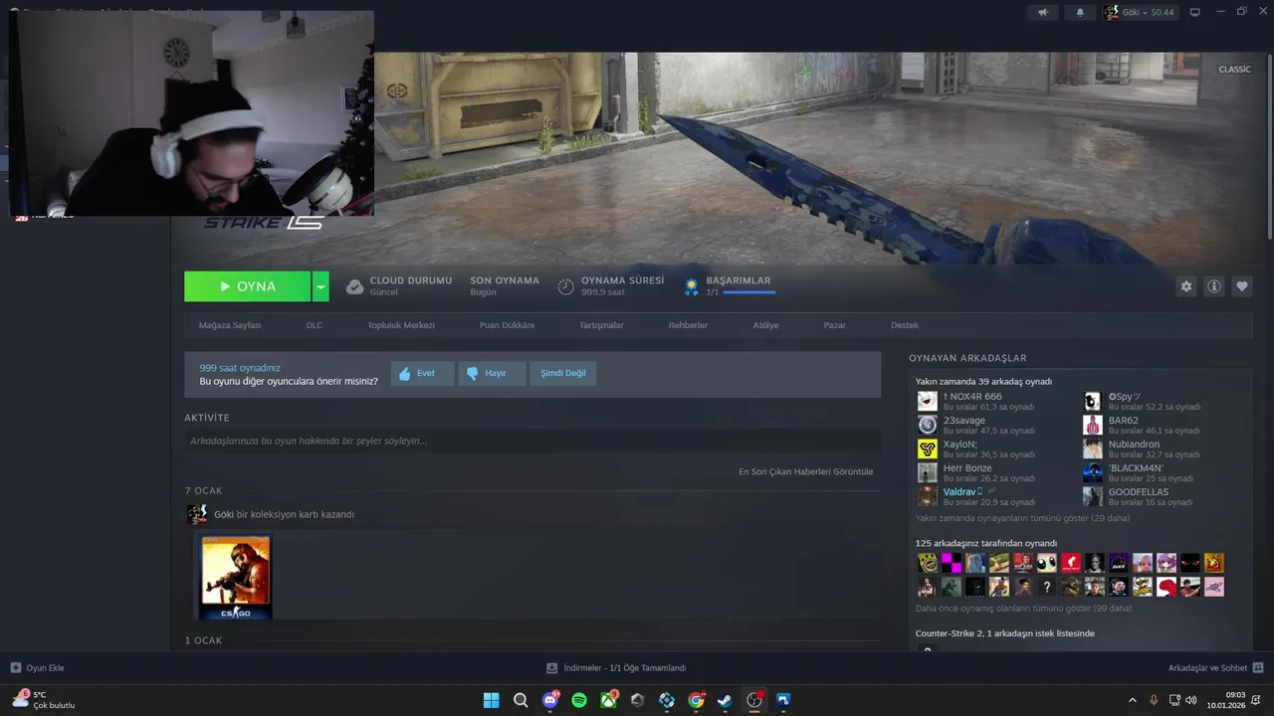
Task: Show all previous players (99 daha)
Action: point(1023,609)
